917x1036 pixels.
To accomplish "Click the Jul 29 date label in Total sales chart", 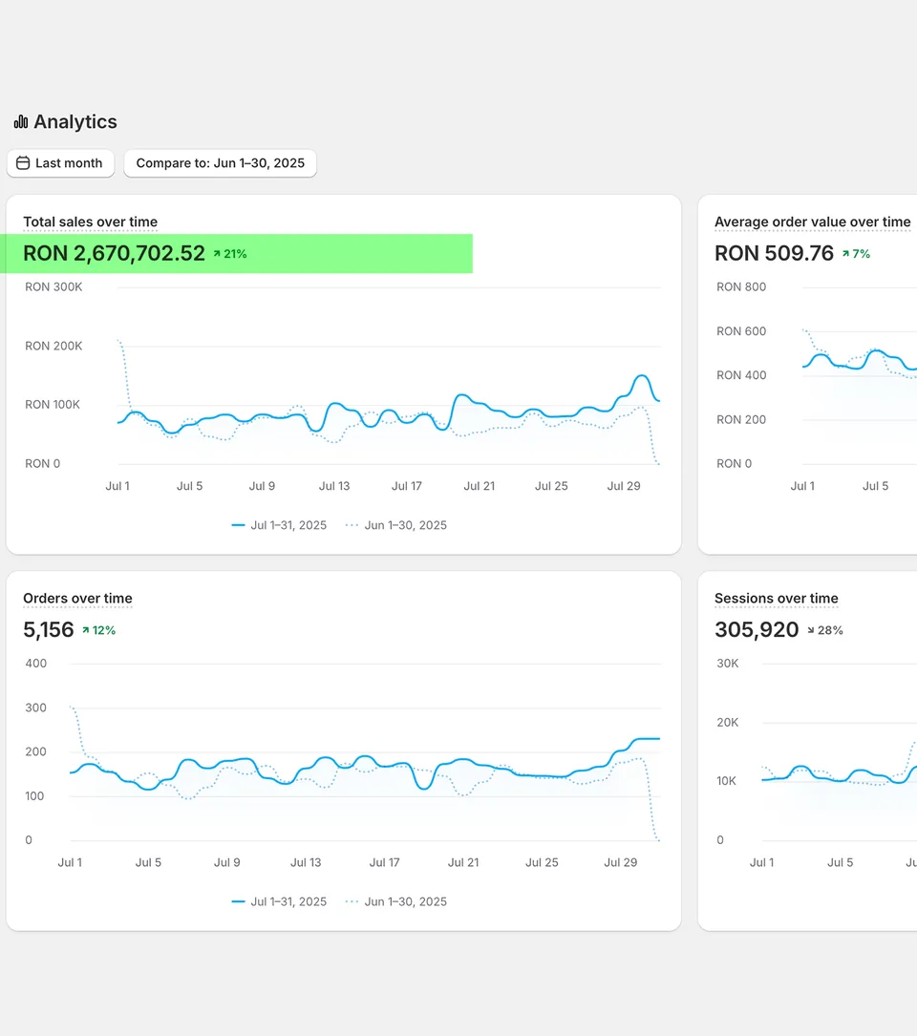I will click(x=624, y=486).
